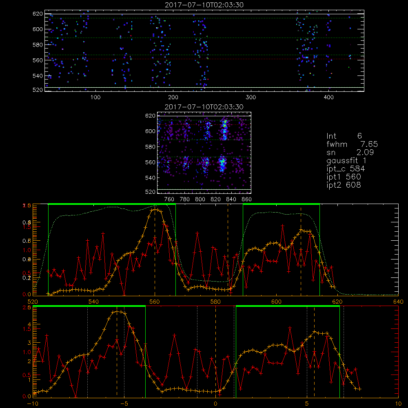The height and width of the screenshot is (408, 408).
Task: Click the orange curve peak near -5.4 in bottom plot
Action: pyautogui.click(x=117, y=311)
